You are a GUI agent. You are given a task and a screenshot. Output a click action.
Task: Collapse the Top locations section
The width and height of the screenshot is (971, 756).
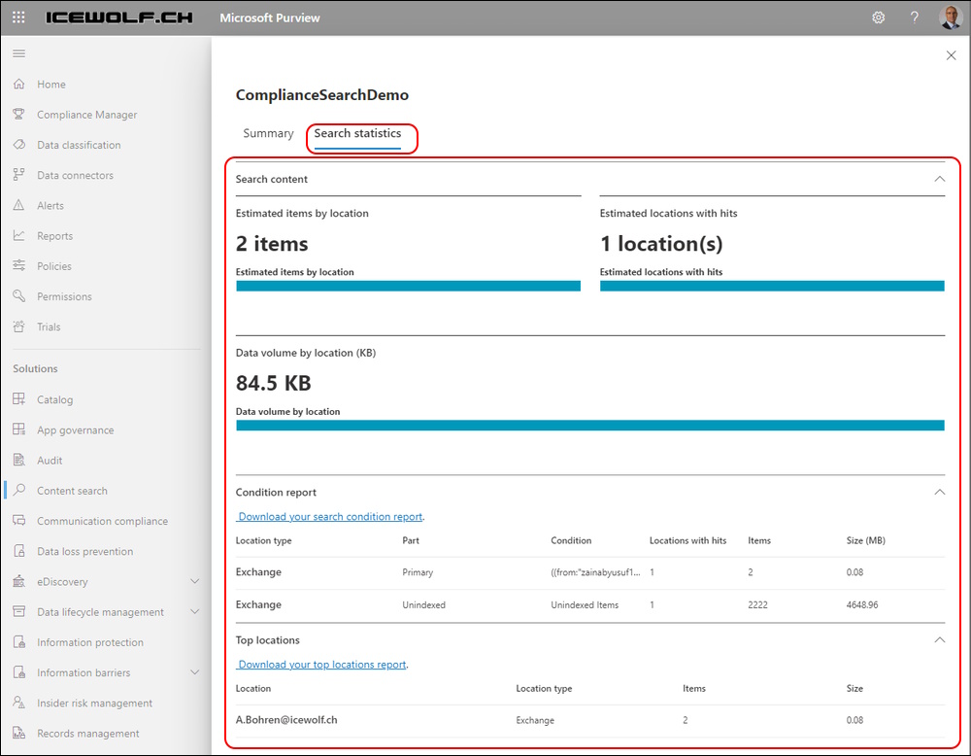click(939, 640)
